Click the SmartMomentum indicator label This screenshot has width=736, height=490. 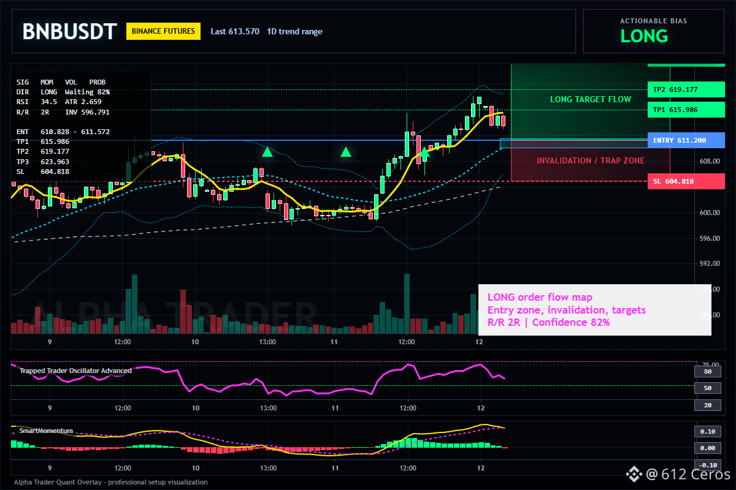tap(46, 431)
